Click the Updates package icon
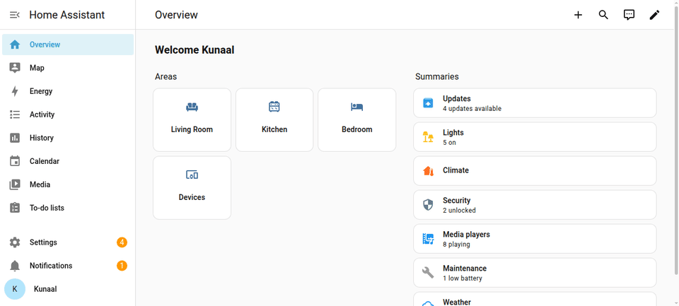679x306 pixels. coord(428,103)
